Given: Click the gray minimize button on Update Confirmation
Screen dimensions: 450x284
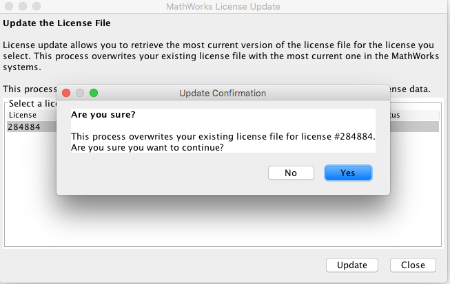Looking at the screenshot, I should click(80, 93).
